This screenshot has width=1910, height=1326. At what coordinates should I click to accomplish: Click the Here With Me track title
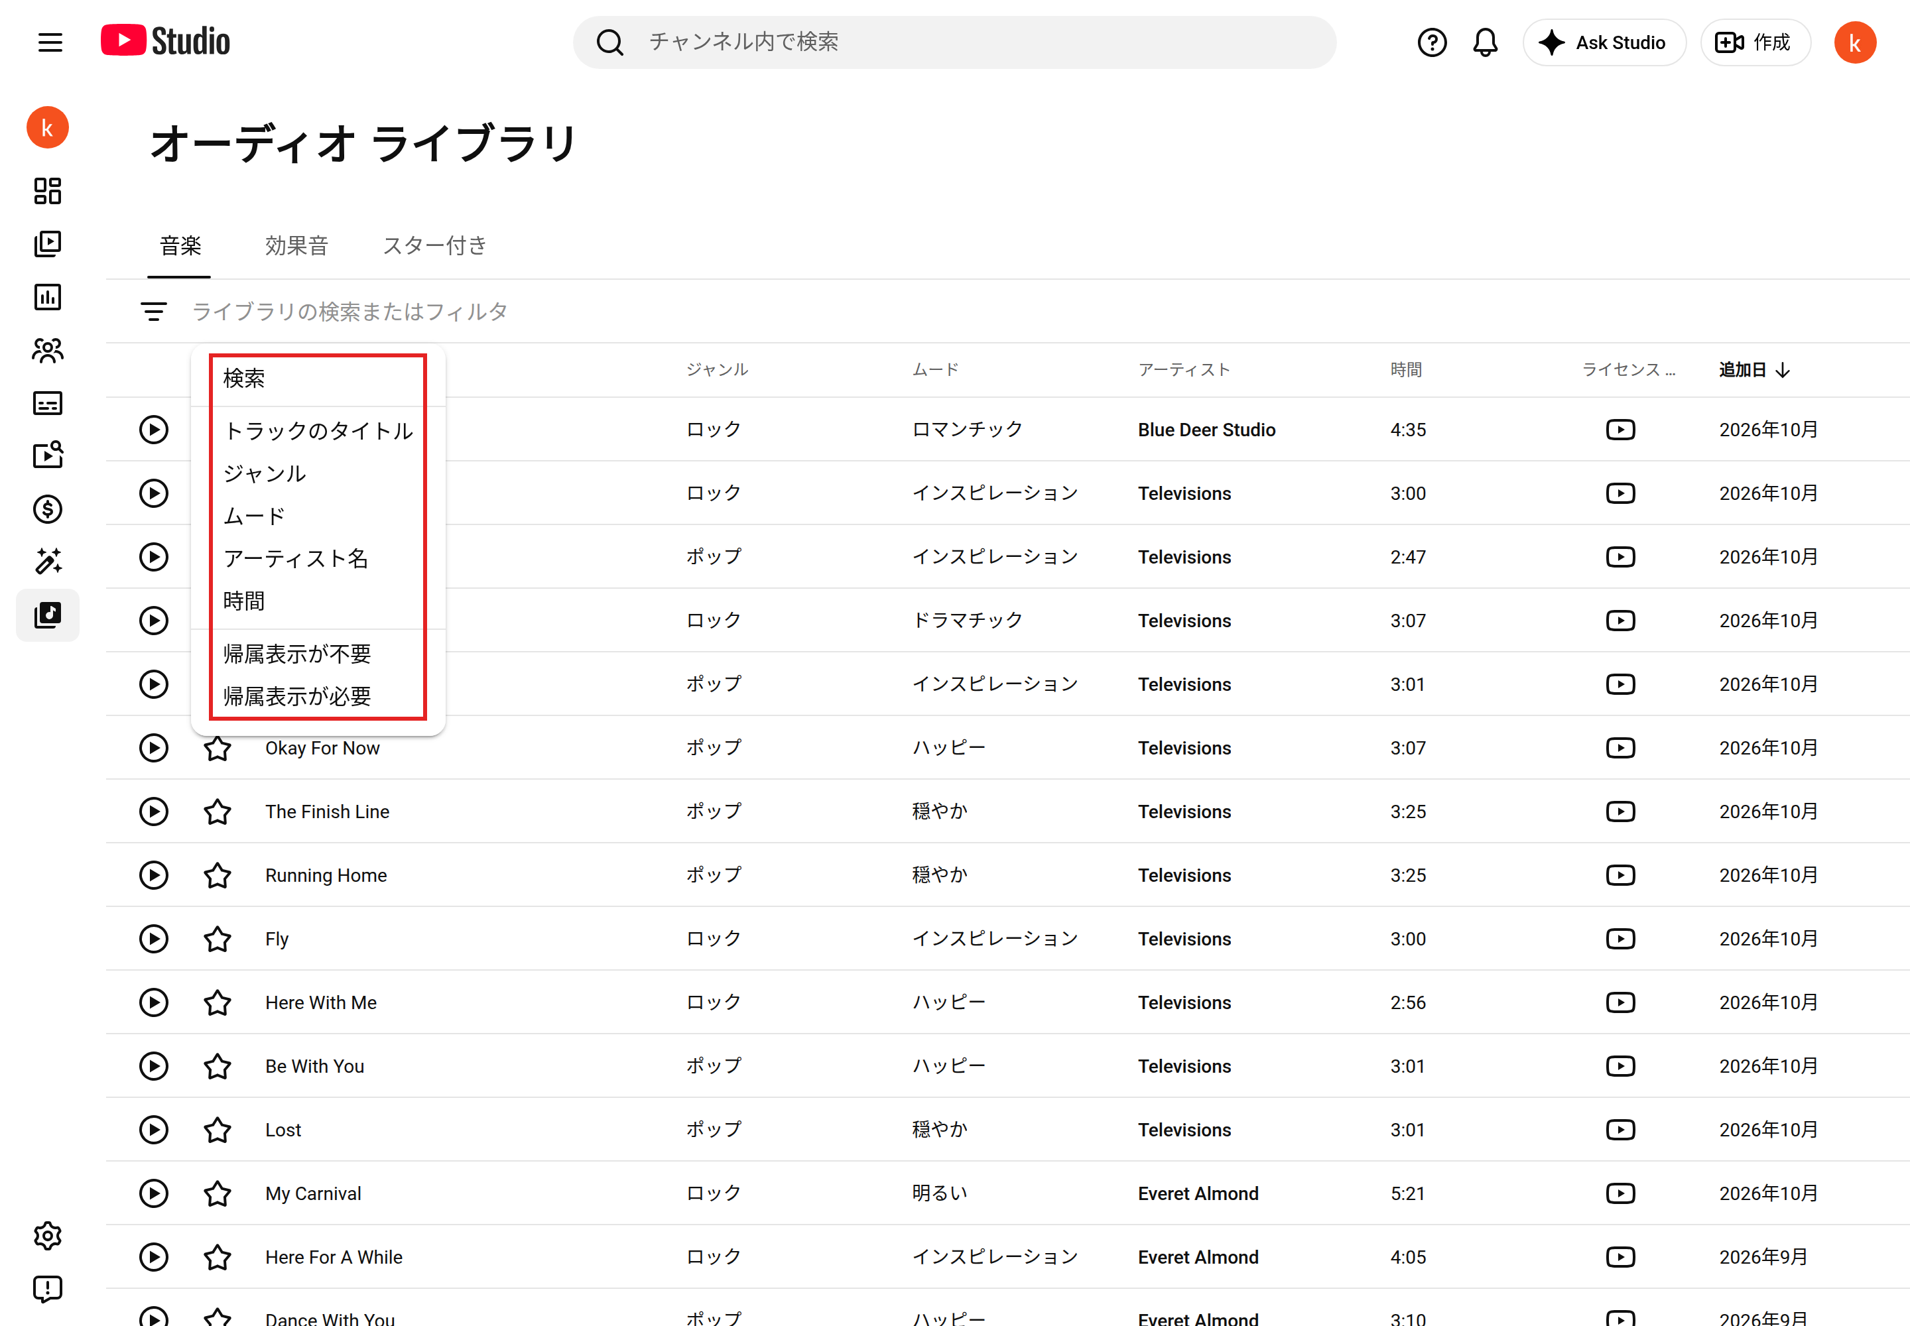(x=321, y=1003)
